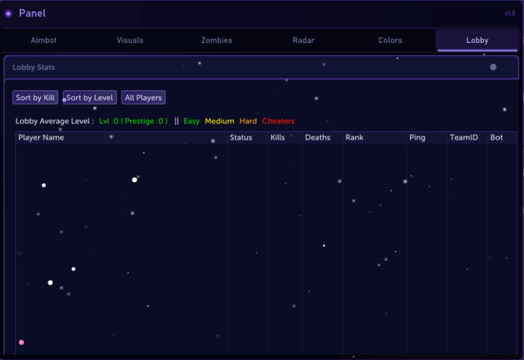Viewport: 524px width, 360px height.
Task: Open the Colors tab
Action: coord(390,41)
